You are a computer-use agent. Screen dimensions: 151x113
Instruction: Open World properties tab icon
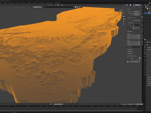tap(145, 54)
